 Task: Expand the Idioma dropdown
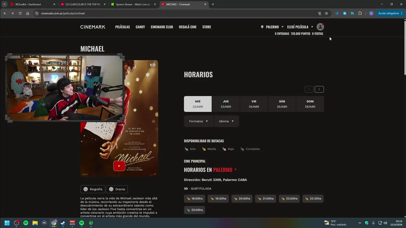pyautogui.click(x=226, y=121)
